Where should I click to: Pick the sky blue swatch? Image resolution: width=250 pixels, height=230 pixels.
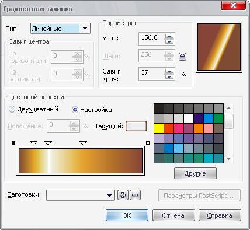tap(179, 148)
